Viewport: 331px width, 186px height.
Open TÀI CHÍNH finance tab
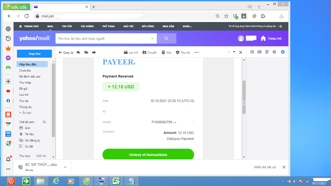click(x=87, y=26)
